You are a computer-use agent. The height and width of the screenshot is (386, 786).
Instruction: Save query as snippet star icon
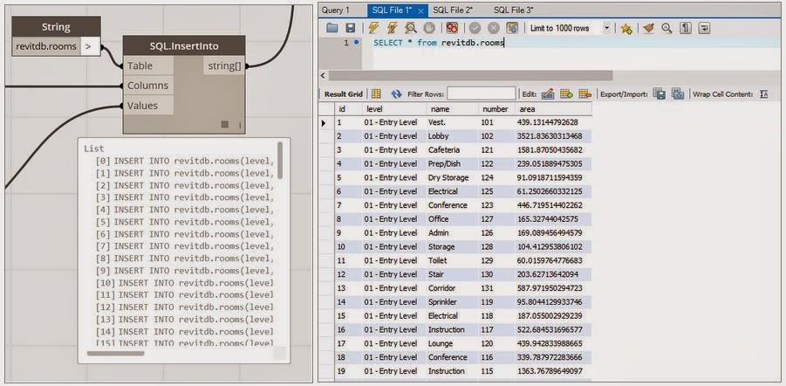click(x=625, y=28)
